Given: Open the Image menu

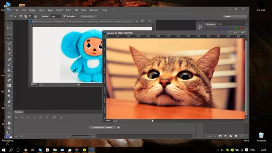Looking at the screenshot, I should (32, 10).
